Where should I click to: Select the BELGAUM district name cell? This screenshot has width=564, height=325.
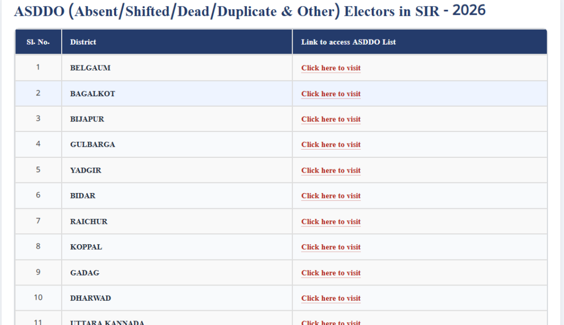tap(177, 68)
